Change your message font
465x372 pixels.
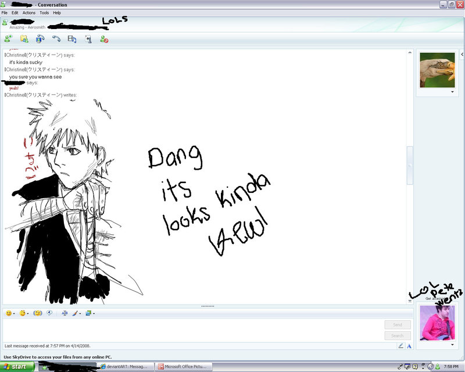[x=63, y=314]
